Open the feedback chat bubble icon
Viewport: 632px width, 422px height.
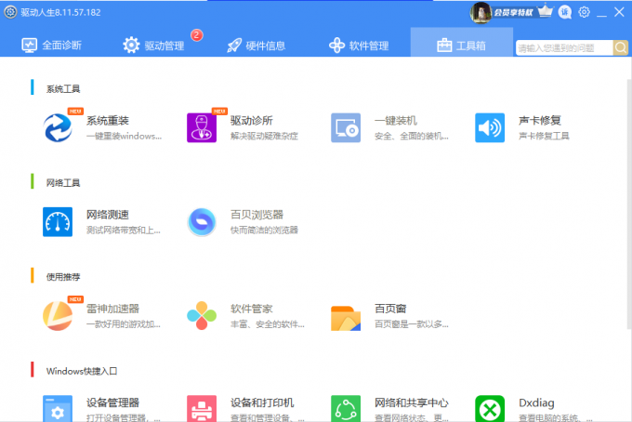coord(565,12)
